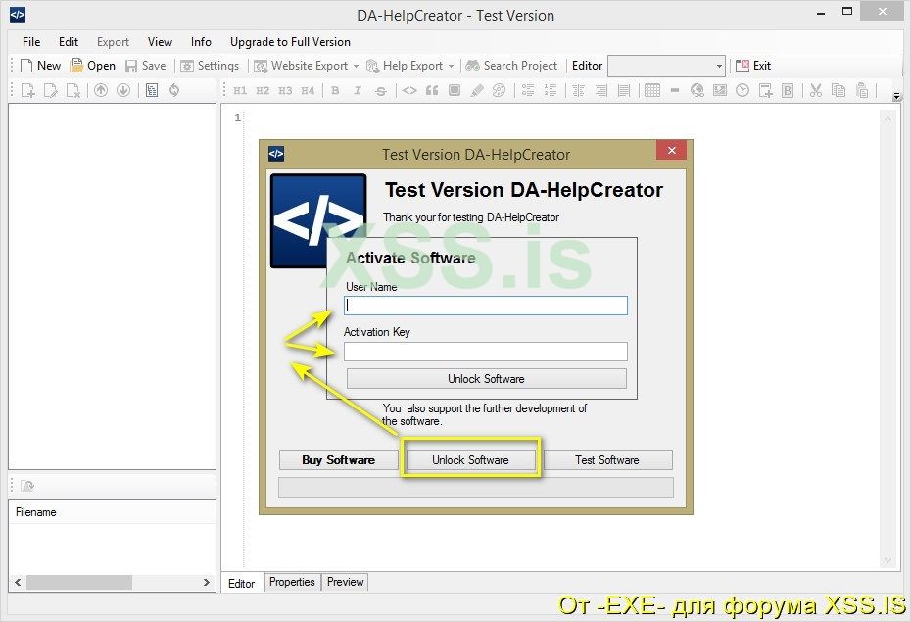
Task: Insert a numbered list
Action: coord(551,90)
